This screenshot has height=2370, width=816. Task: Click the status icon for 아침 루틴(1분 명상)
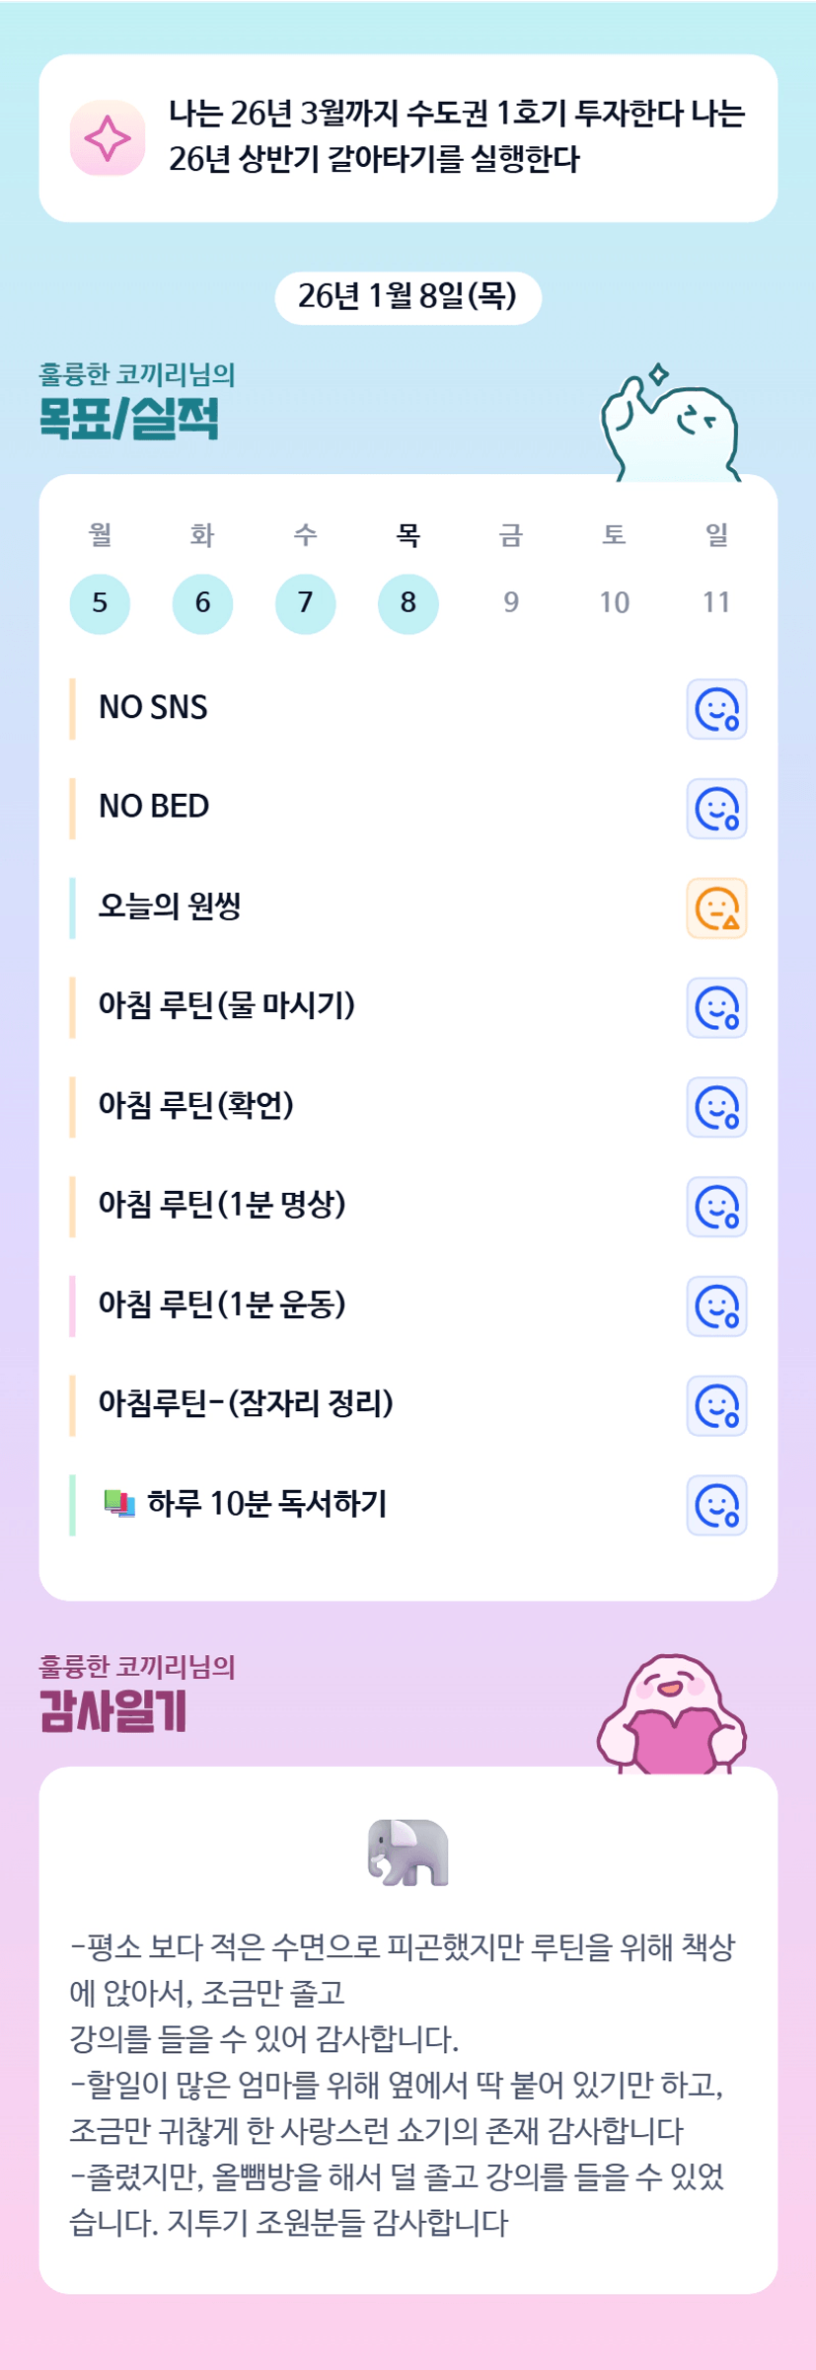[716, 1207]
